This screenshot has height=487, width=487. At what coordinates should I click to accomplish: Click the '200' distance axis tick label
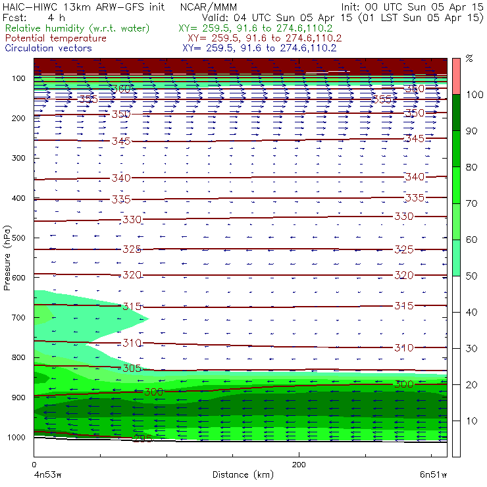[299, 465]
